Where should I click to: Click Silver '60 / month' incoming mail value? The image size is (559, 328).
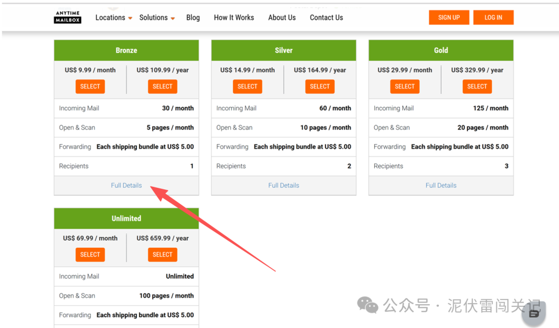pos(335,108)
